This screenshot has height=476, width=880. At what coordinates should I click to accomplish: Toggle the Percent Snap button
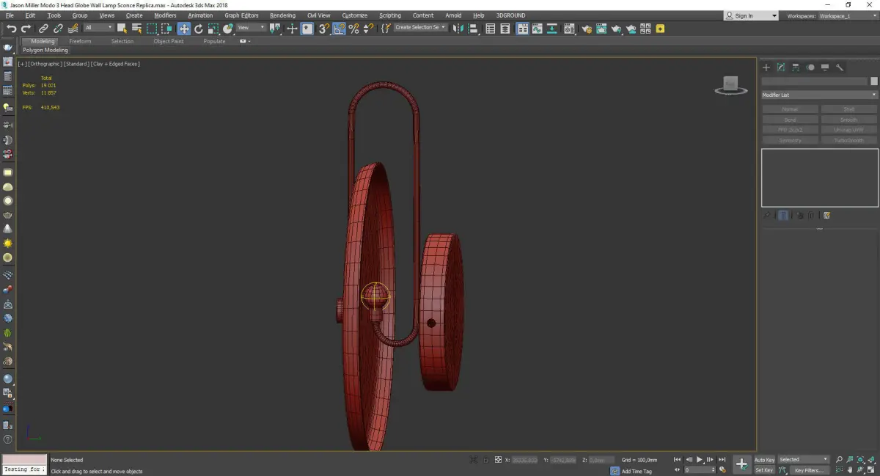(x=353, y=29)
